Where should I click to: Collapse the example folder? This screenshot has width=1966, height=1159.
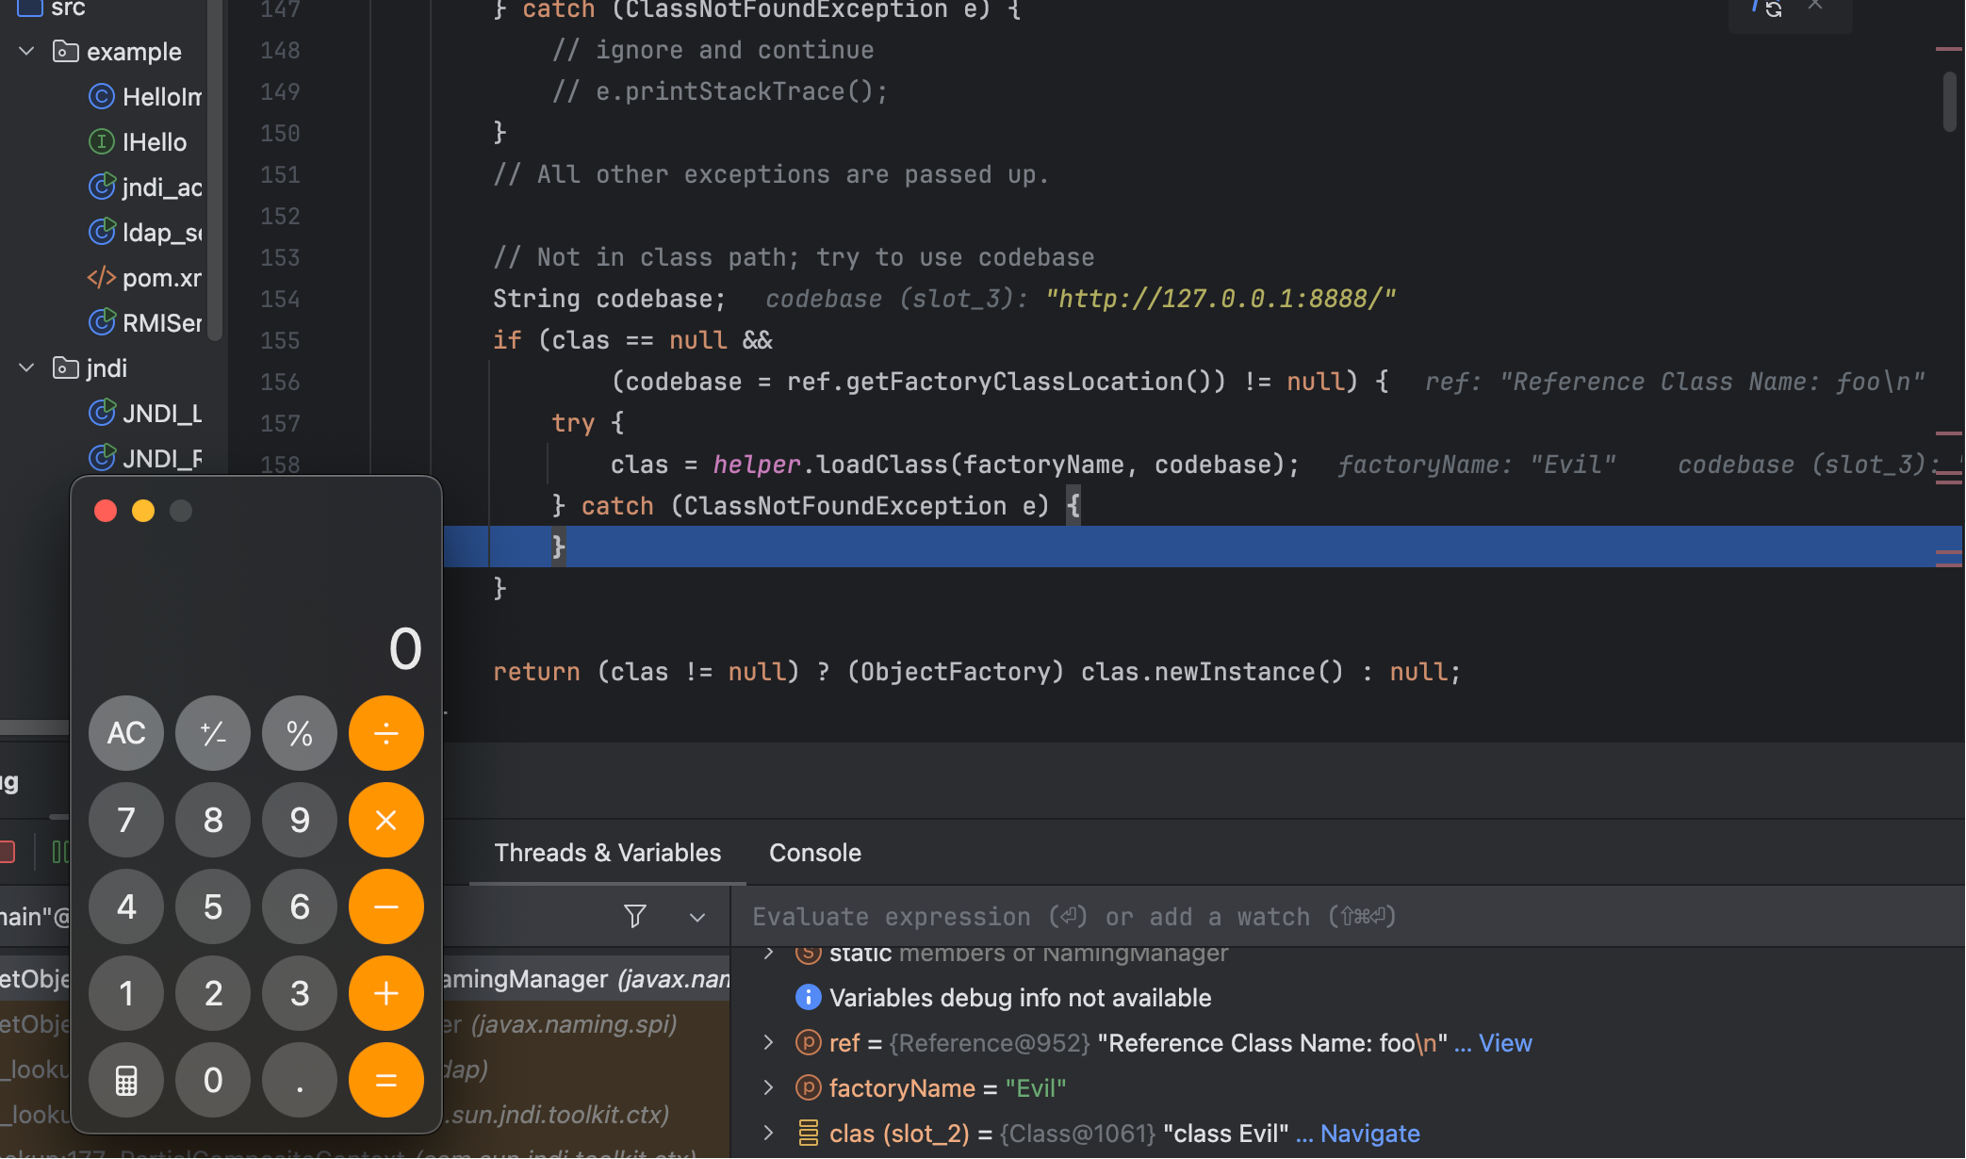(27, 51)
